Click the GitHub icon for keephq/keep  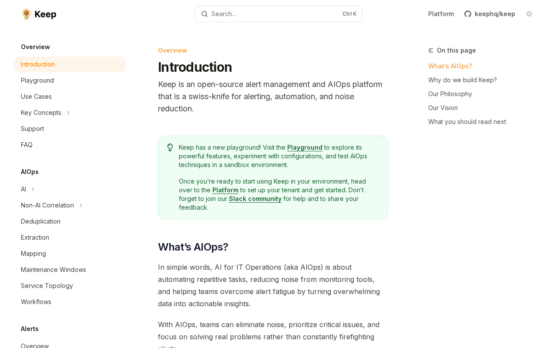click(x=468, y=14)
